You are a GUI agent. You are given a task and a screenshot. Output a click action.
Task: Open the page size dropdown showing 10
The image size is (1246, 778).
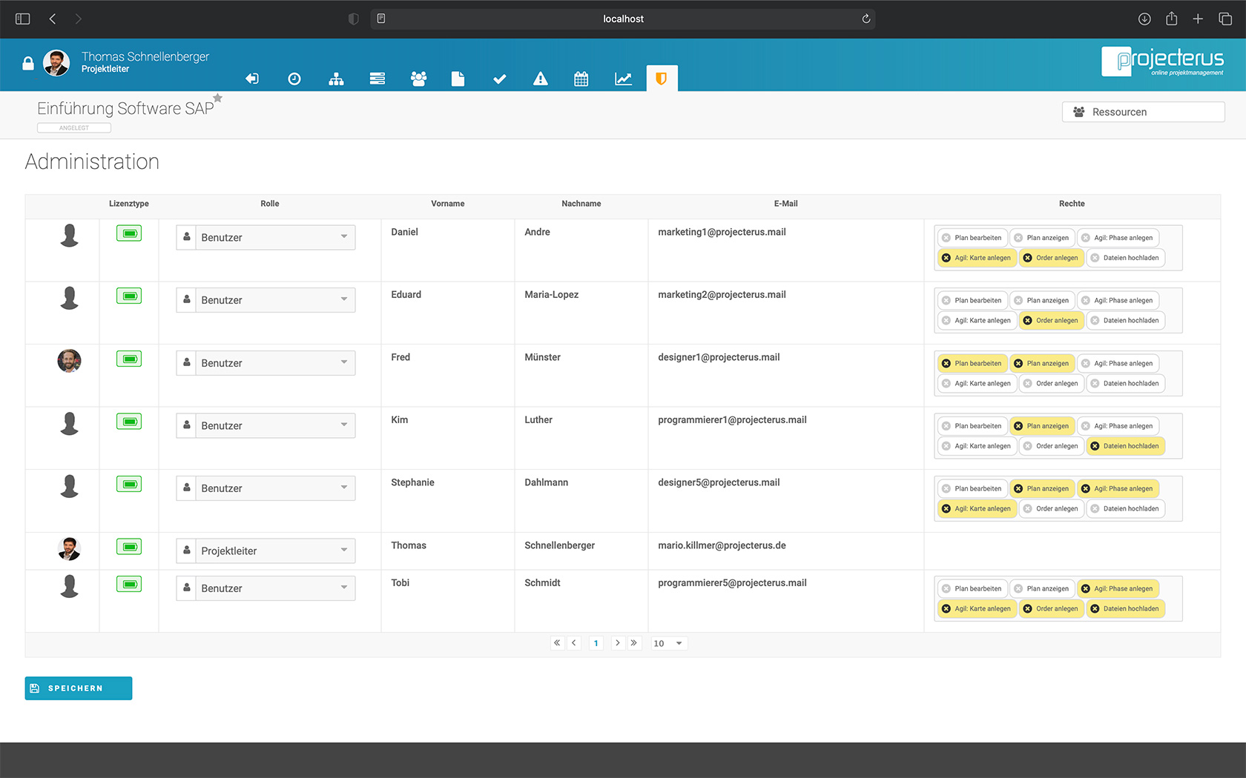click(668, 643)
